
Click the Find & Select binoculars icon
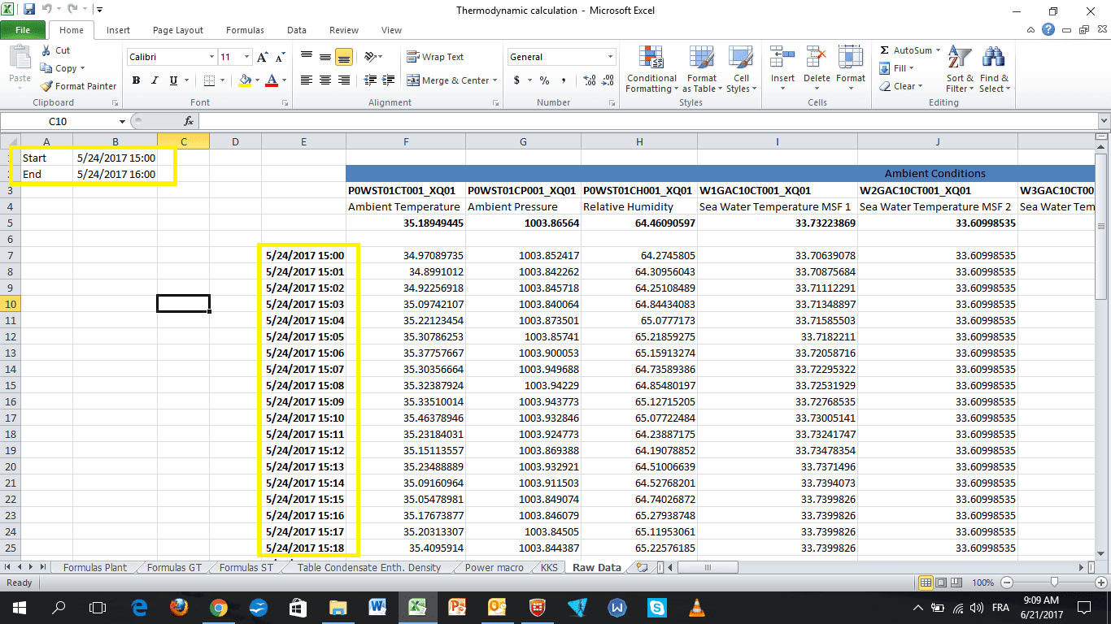[993, 58]
